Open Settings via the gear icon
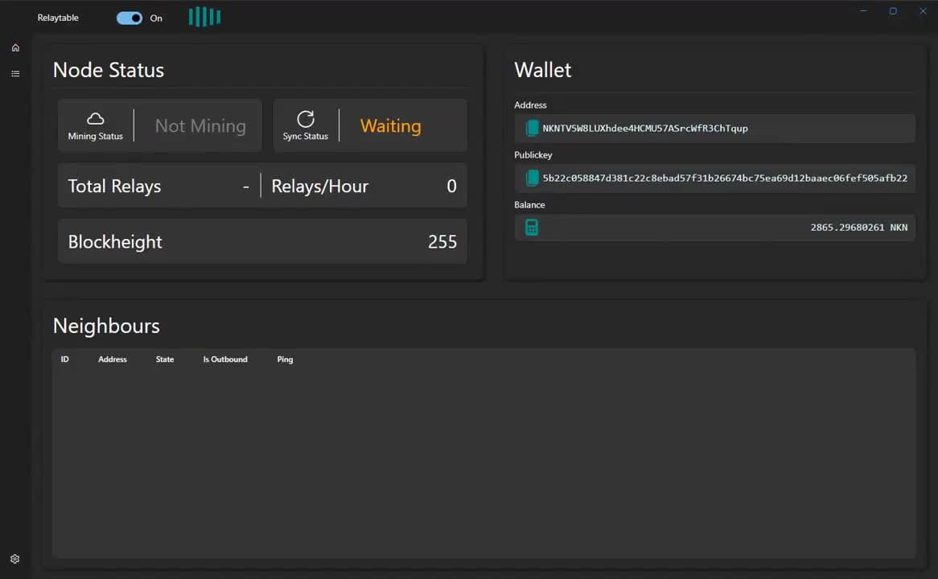The height and width of the screenshot is (579, 938). (x=14, y=558)
